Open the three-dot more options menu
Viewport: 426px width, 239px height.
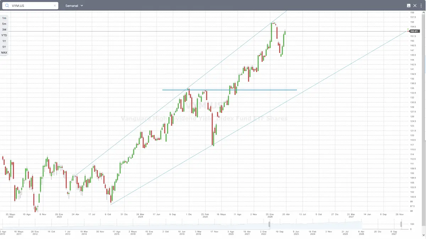point(421,6)
